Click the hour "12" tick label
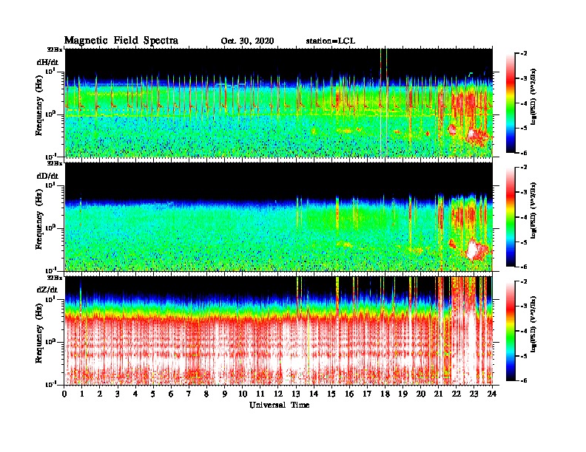 click(x=278, y=394)
